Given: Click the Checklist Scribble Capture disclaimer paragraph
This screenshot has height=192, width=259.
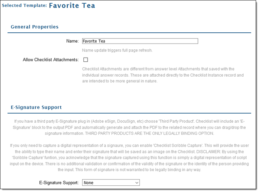Looking at the screenshot, I should coord(129,158).
